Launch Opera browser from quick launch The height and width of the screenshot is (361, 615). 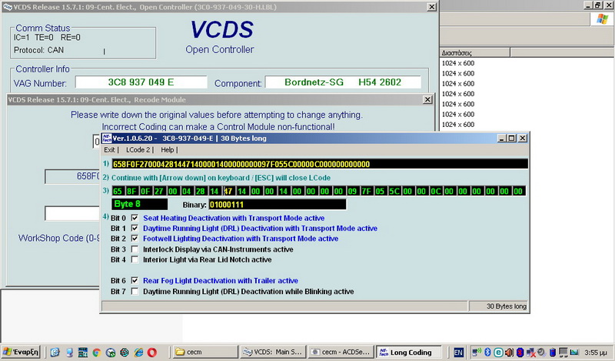point(151,353)
